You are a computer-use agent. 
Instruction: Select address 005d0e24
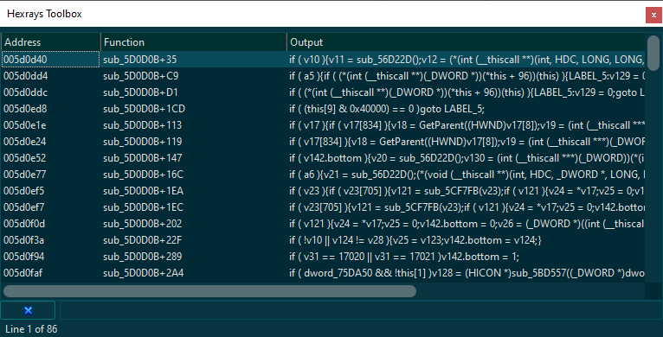(25, 142)
